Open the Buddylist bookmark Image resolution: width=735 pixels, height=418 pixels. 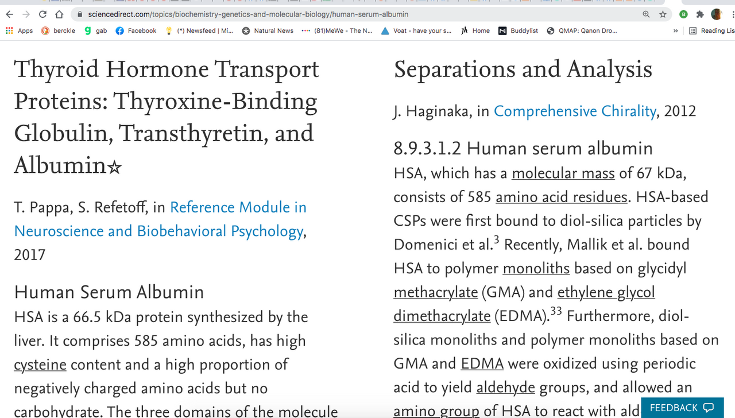click(x=518, y=30)
